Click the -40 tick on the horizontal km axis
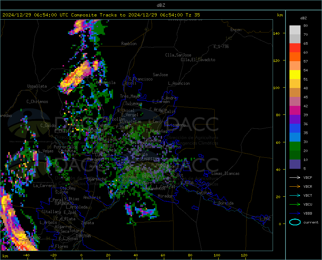This screenshot has height=260, width=322. pyautogui.click(x=26, y=255)
